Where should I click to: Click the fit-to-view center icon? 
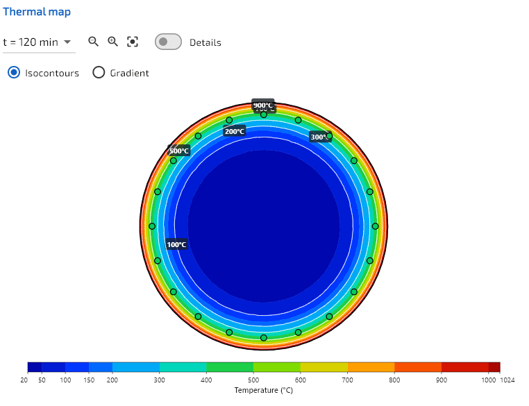click(133, 42)
